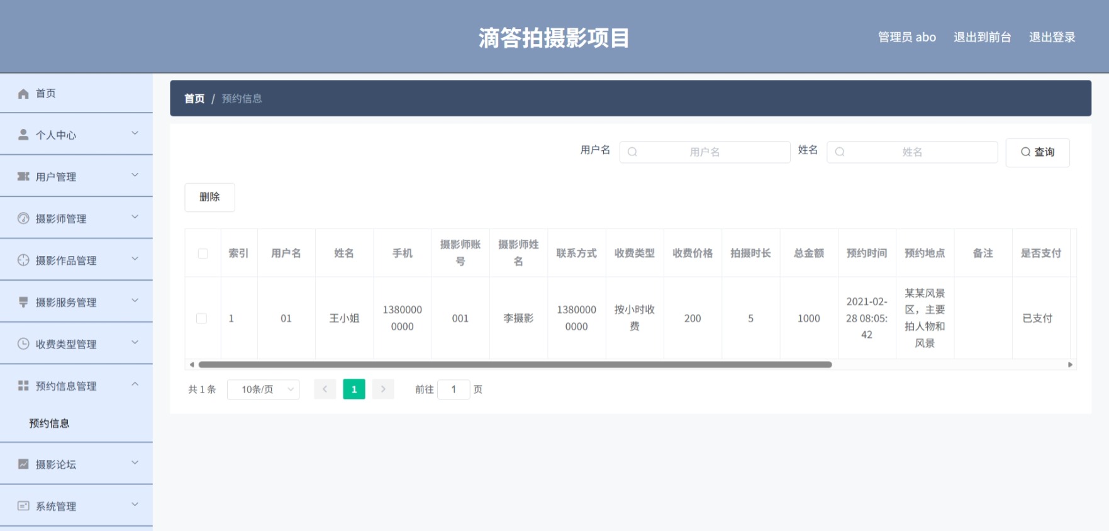The width and height of the screenshot is (1109, 531).
Task: Click the 按小时收费 cell
Action: click(635, 318)
